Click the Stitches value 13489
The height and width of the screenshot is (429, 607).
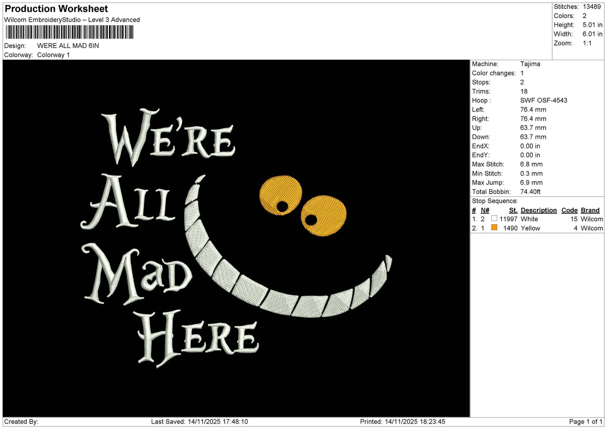click(x=592, y=7)
